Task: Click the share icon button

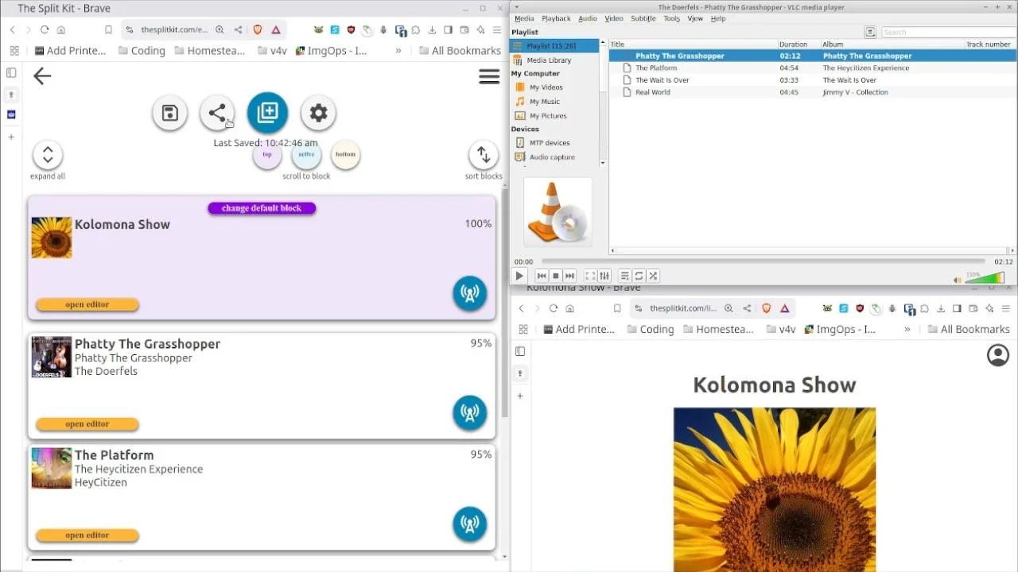Action: pyautogui.click(x=216, y=113)
